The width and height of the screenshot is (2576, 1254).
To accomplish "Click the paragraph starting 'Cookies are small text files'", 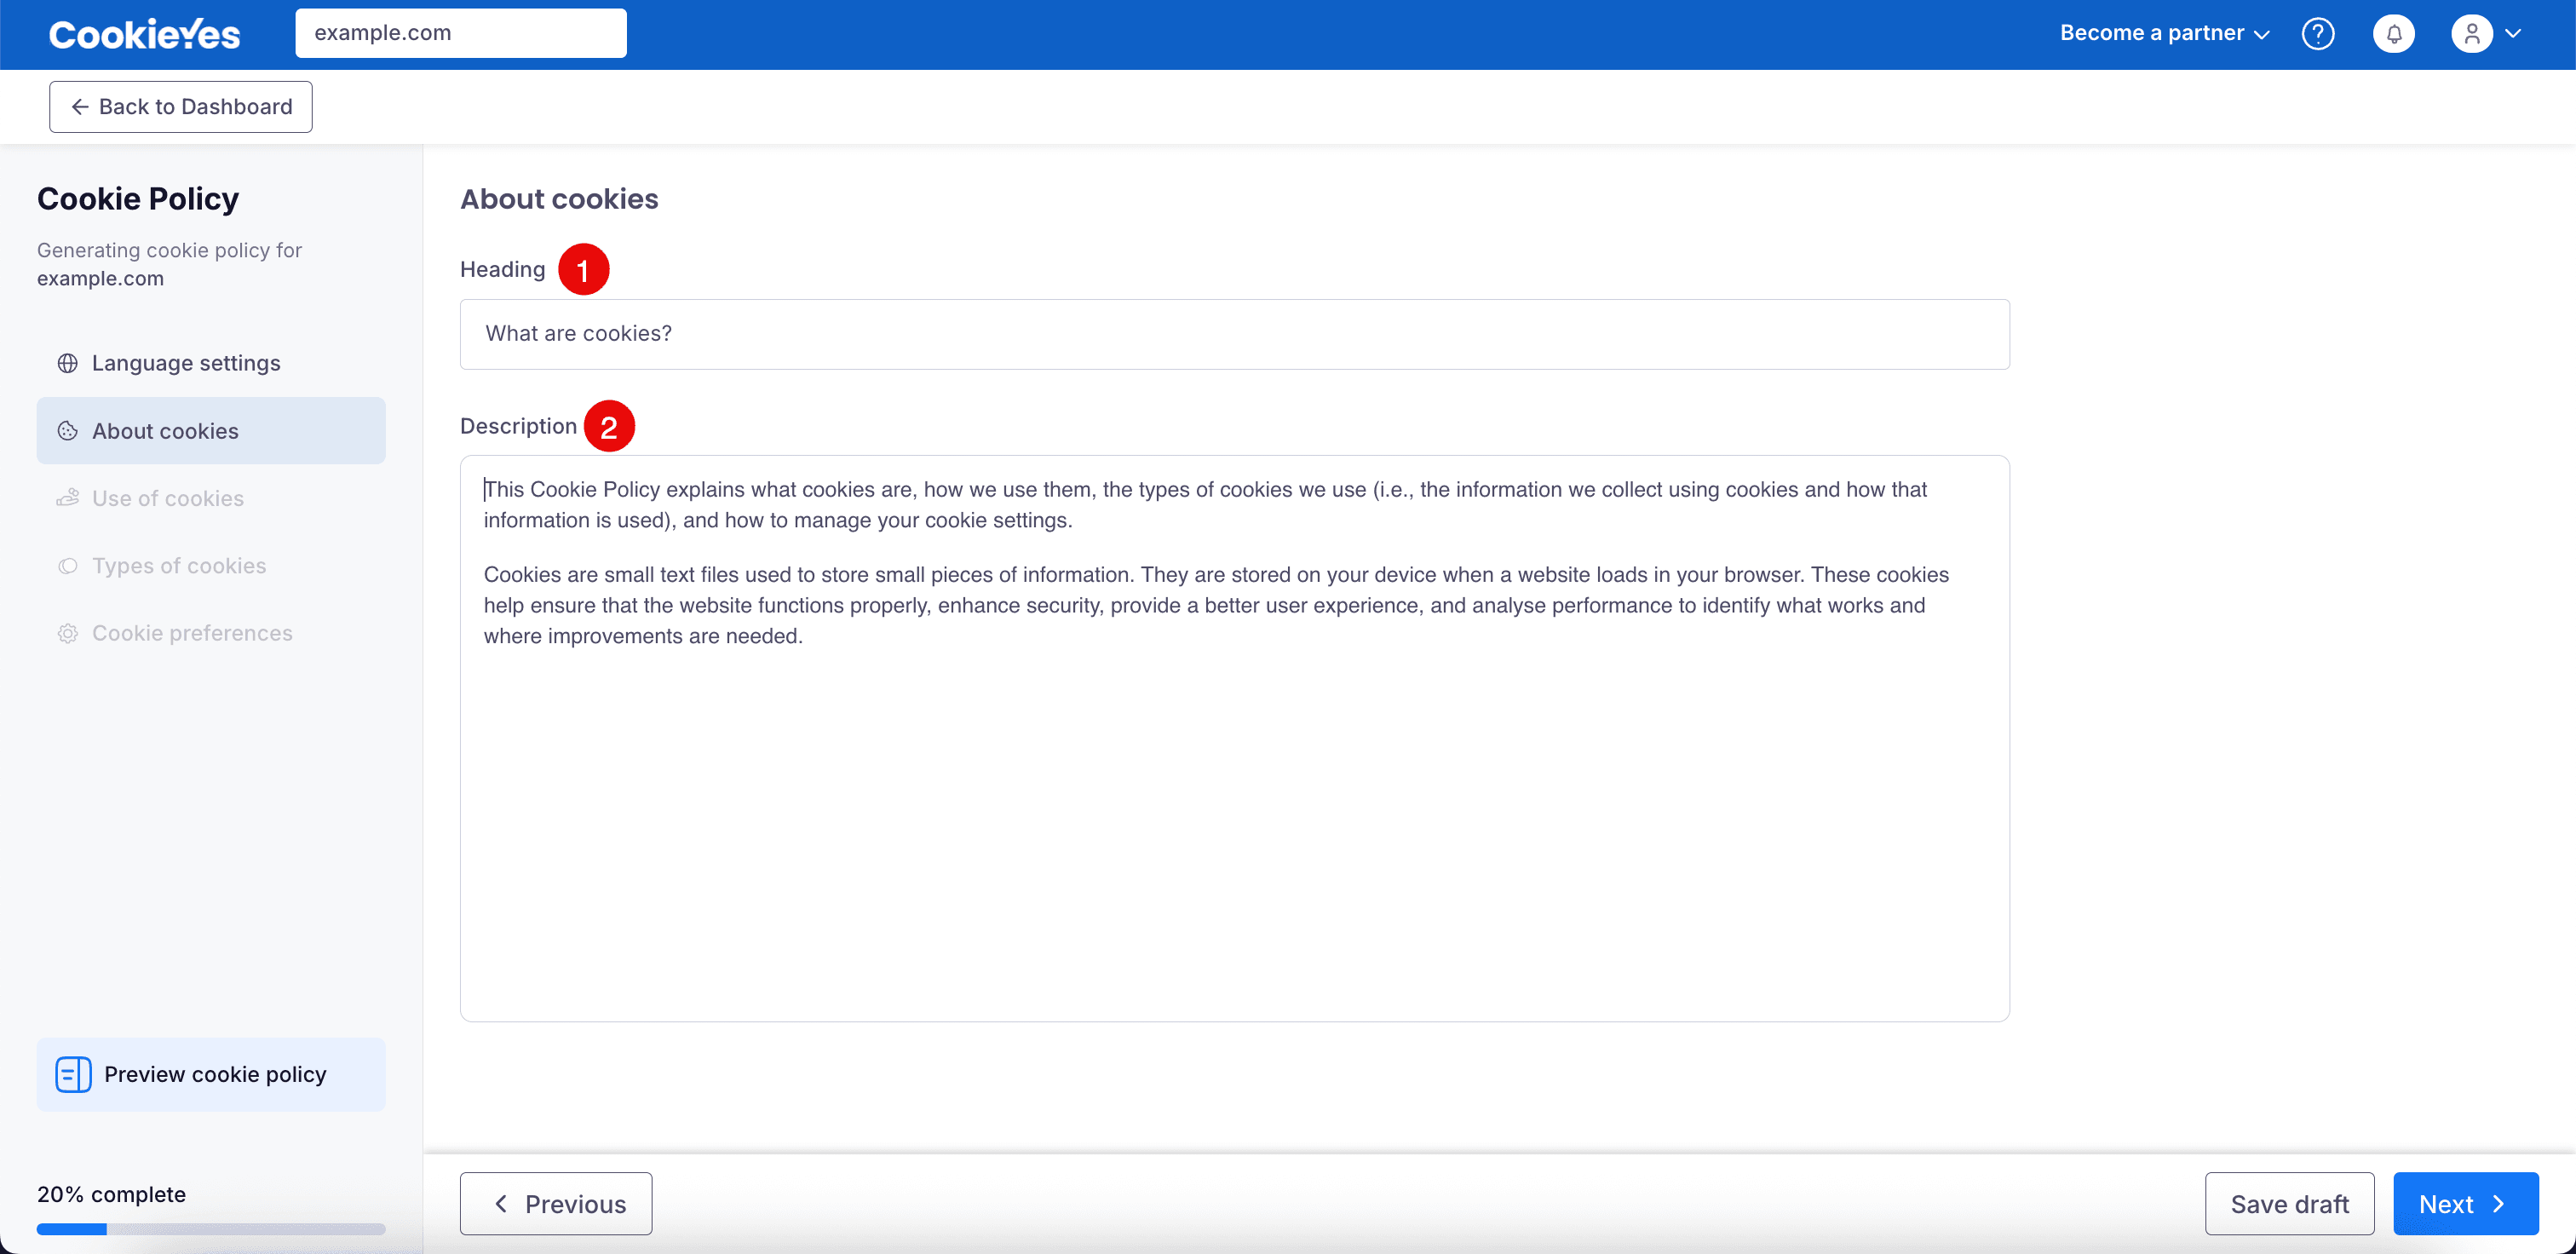I will [1216, 605].
